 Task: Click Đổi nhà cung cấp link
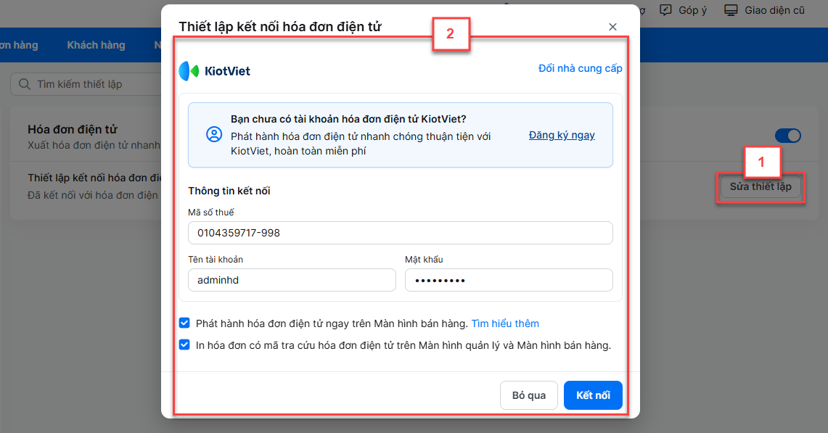581,68
